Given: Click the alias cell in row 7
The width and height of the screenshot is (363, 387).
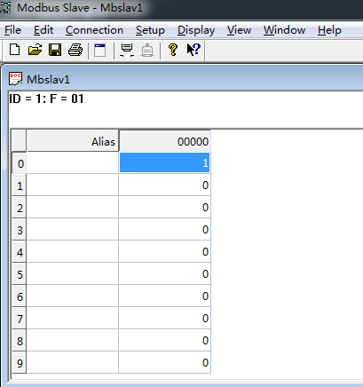Looking at the screenshot, I should click(73, 318).
